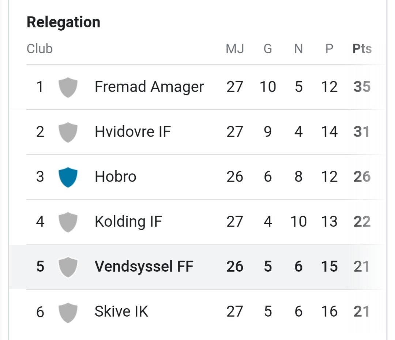Image resolution: width=395 pixels, height=340 pixels.
Task: Click the Relegation section heading
Action: pyautogui.click(x=64, y=22)
